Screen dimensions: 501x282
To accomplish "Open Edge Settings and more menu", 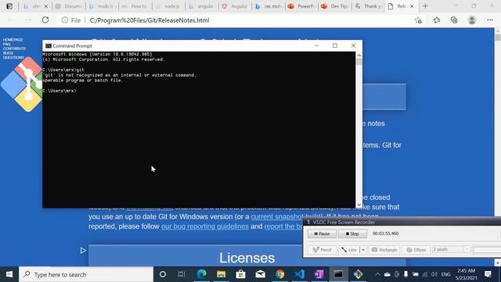I will 490,20.
